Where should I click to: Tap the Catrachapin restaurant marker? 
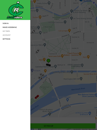[69, 31]
